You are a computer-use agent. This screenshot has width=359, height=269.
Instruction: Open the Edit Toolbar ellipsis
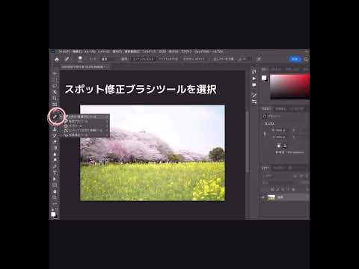(x=55, y=203)
